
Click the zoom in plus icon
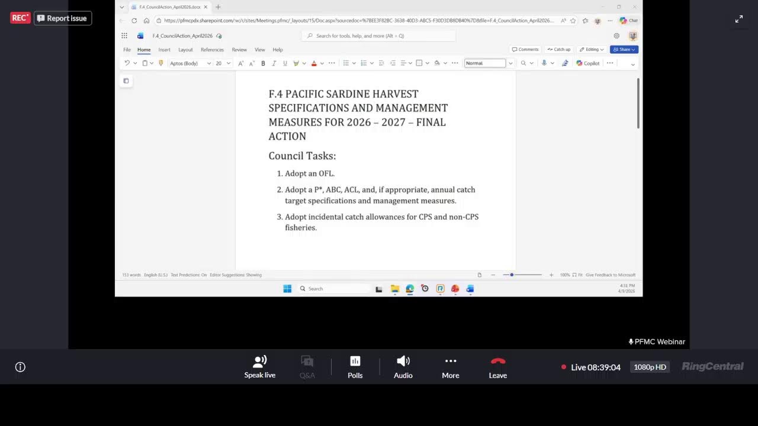(551, 275)
